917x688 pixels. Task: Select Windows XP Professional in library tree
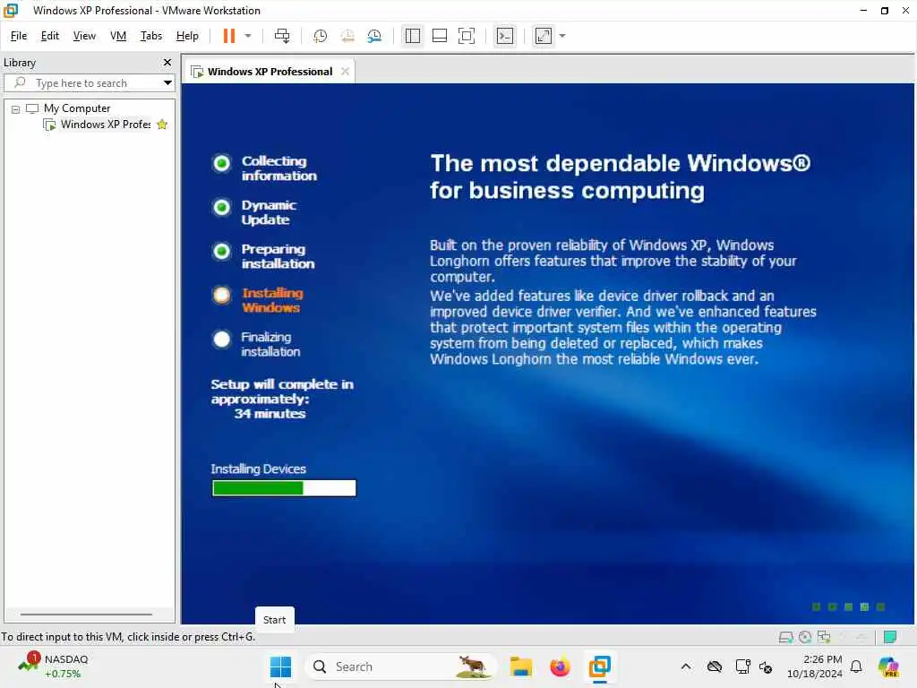click(106, 125)
